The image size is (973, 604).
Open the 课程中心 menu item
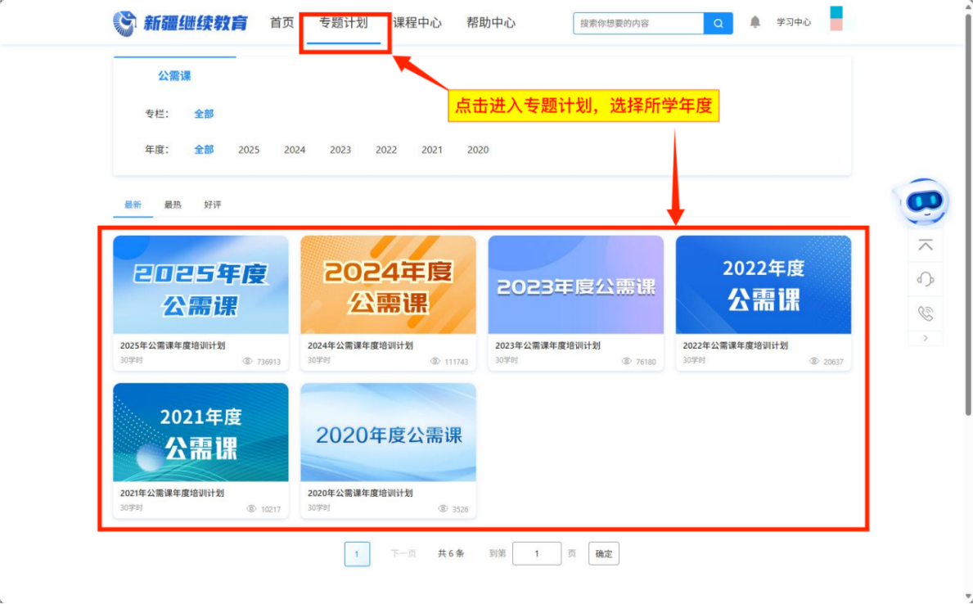[417, 23]
